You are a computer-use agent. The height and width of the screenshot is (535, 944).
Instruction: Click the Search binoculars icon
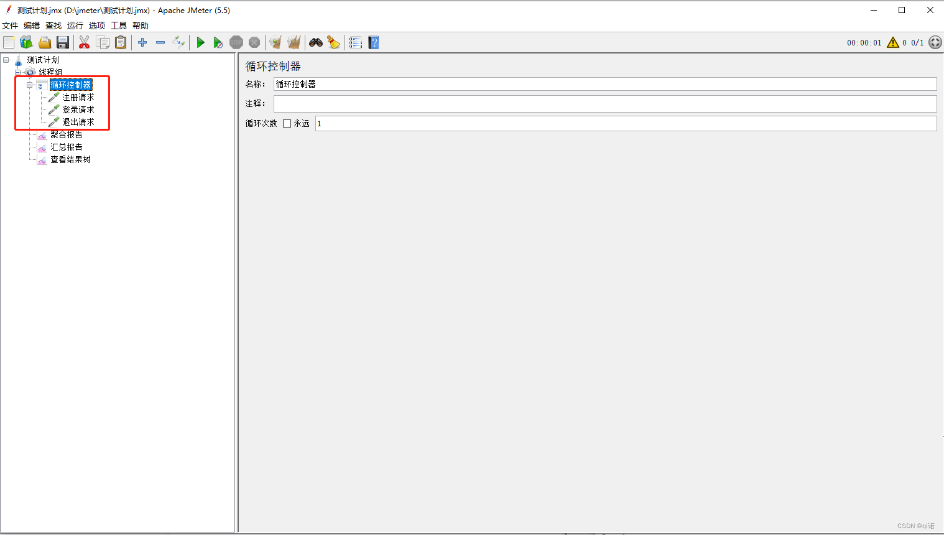tap(316, 42)
